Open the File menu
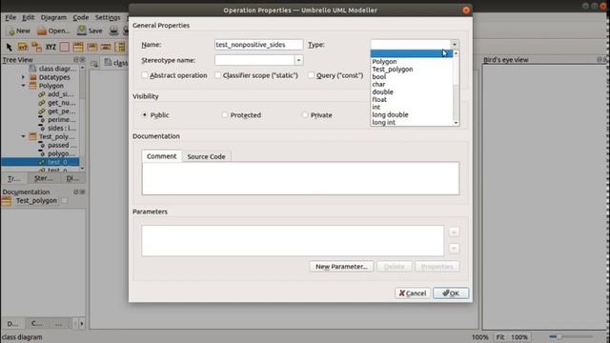610x343 pixels. [10, 17]
